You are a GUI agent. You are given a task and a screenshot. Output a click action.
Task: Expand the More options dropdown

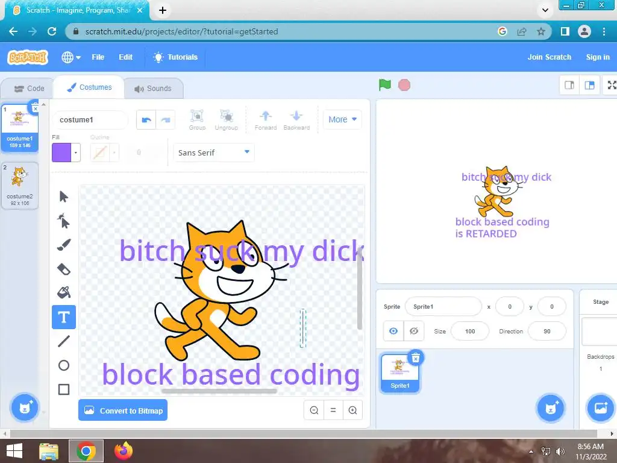point(342,119)
